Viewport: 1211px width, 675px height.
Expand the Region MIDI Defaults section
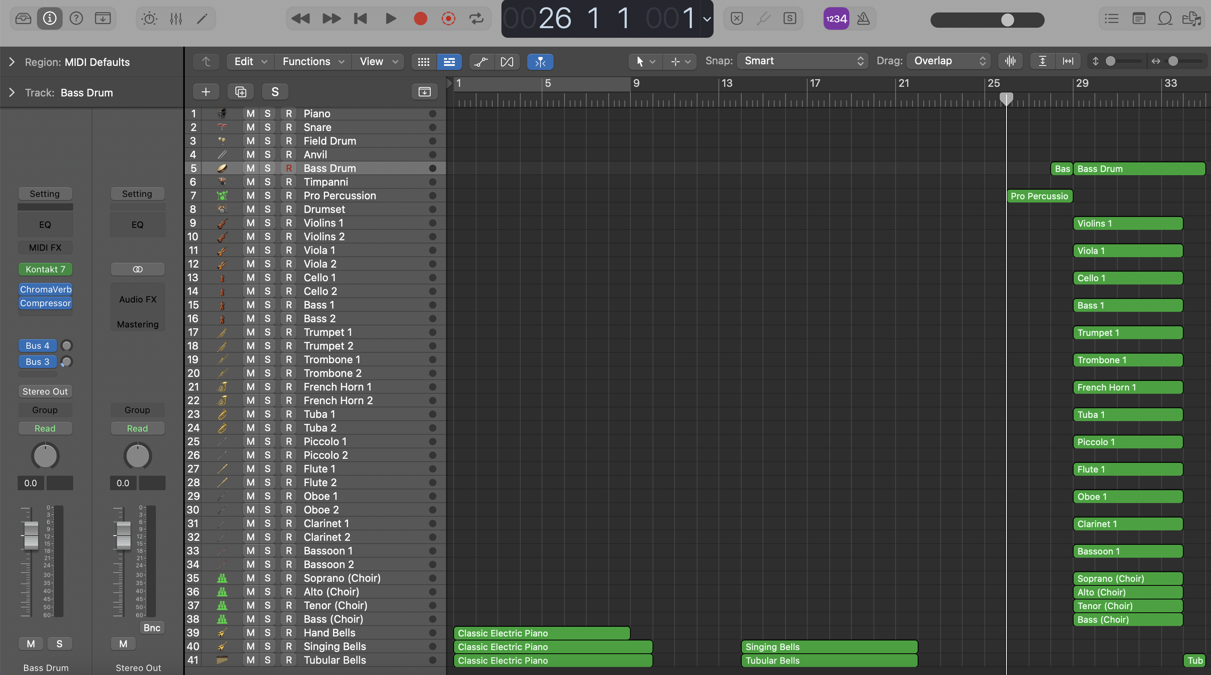(12, 62)
